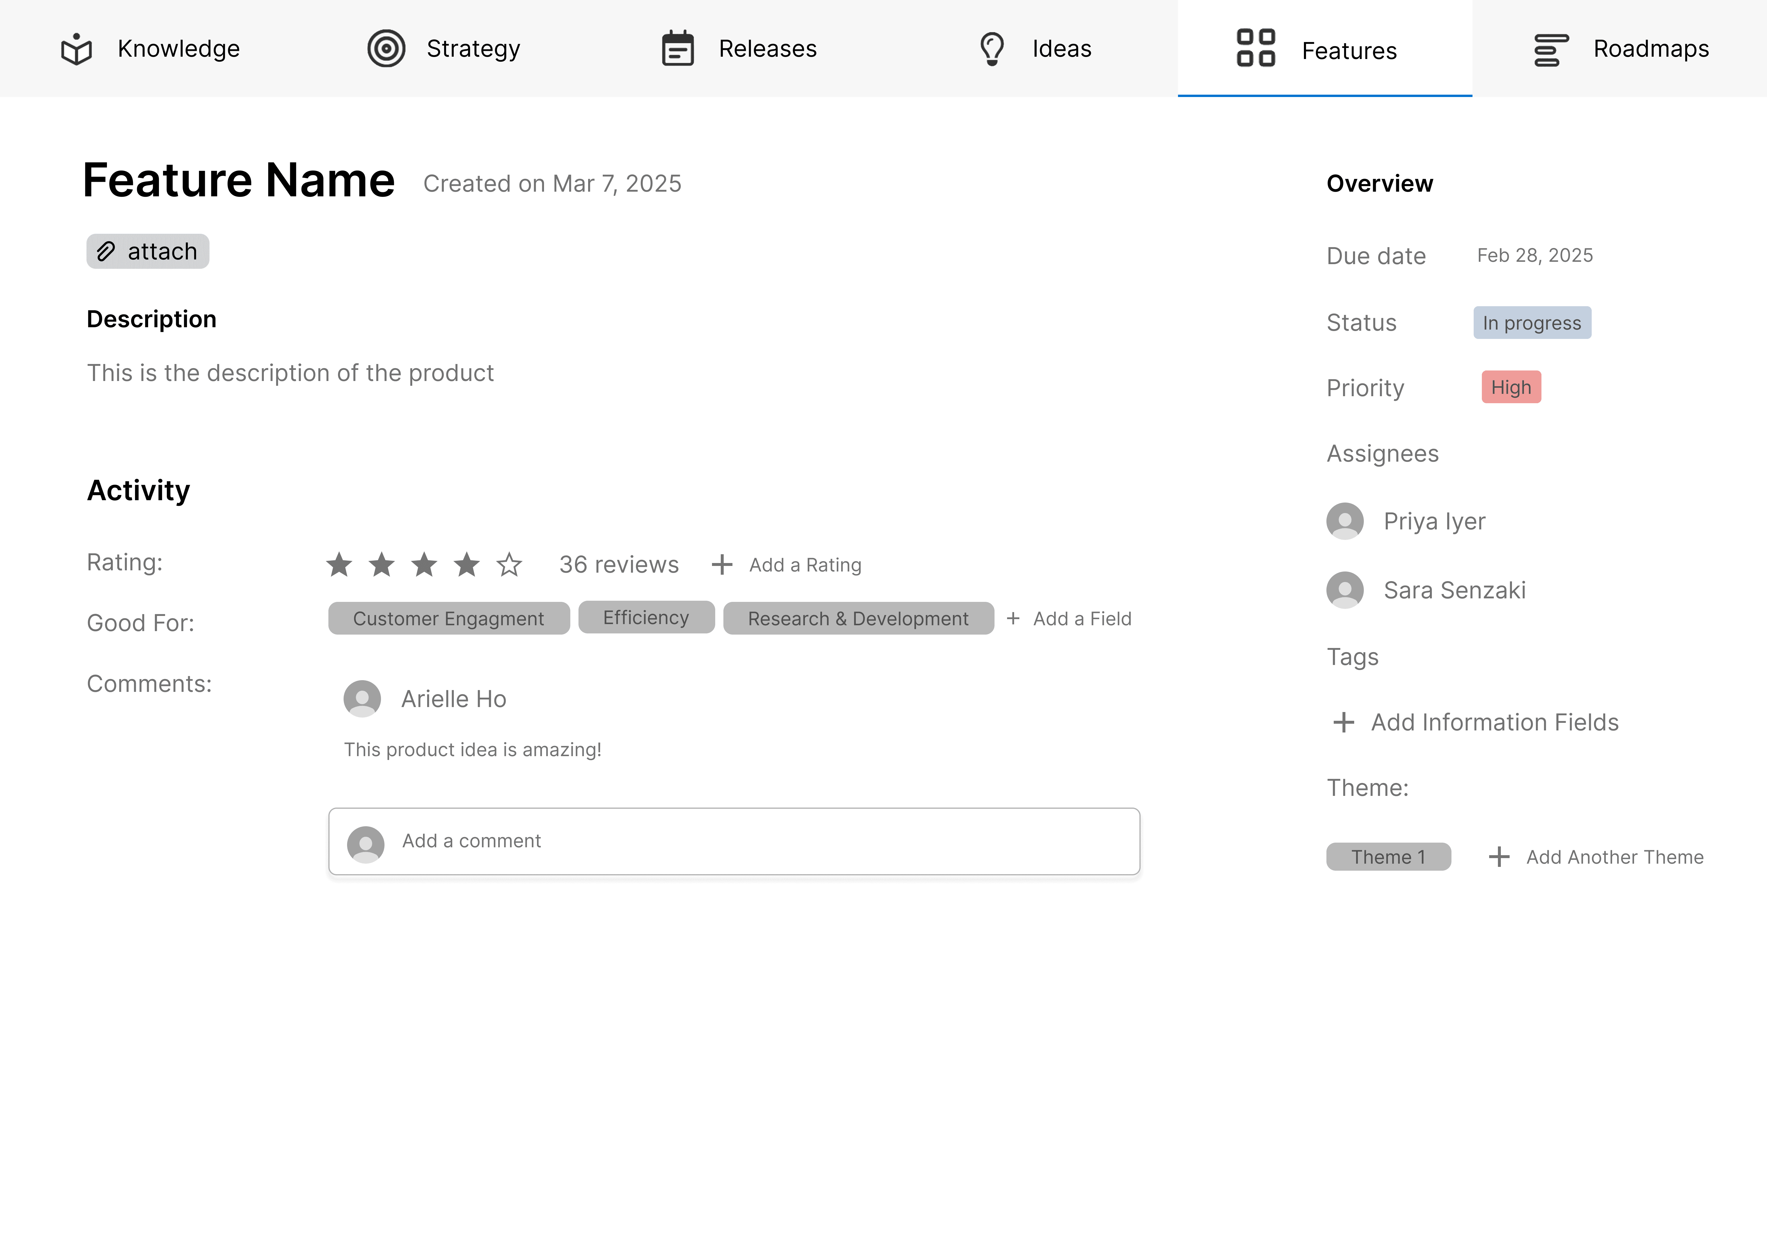Click the Roadmaps bars icon

coord(1550,50)
